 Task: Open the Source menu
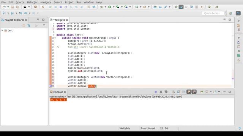pyautogui.click(x=20, y=2)
